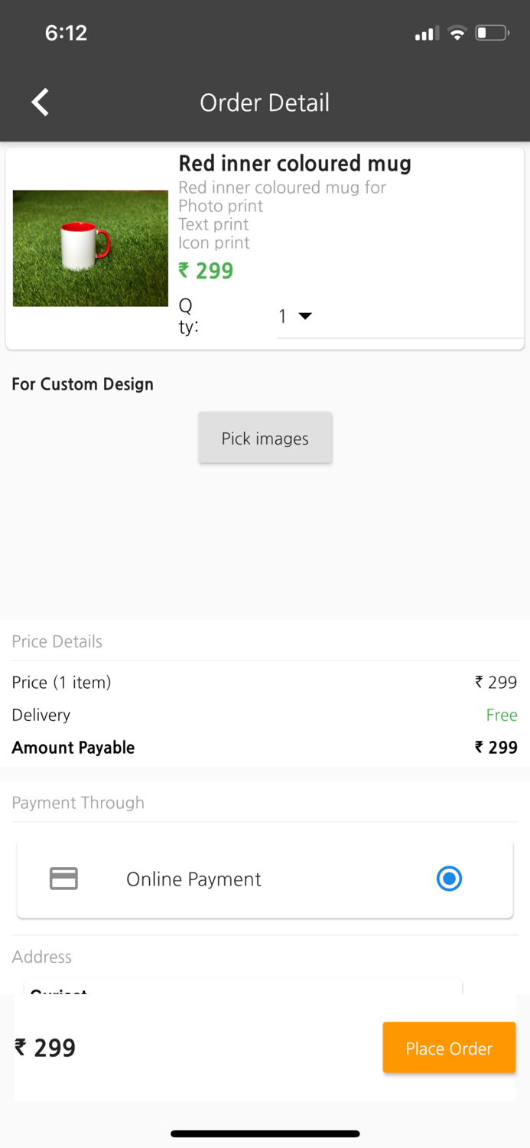The width and height of the screenshot is (530, 1148).
Task: Tap the green ₹ 299 product price
Action: pos(206,271)
